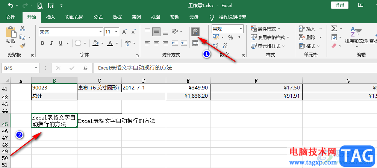Expand the fill color arrow
The height and width of the screenshot is (168, 377).
(102, 44)
